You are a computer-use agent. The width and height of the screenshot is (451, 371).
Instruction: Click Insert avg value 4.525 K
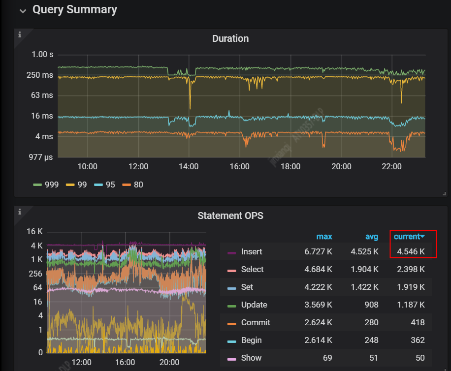click(x=364, y=251)
